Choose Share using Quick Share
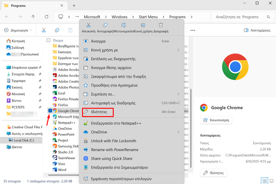276x184 pixels. tap(132, 159)
